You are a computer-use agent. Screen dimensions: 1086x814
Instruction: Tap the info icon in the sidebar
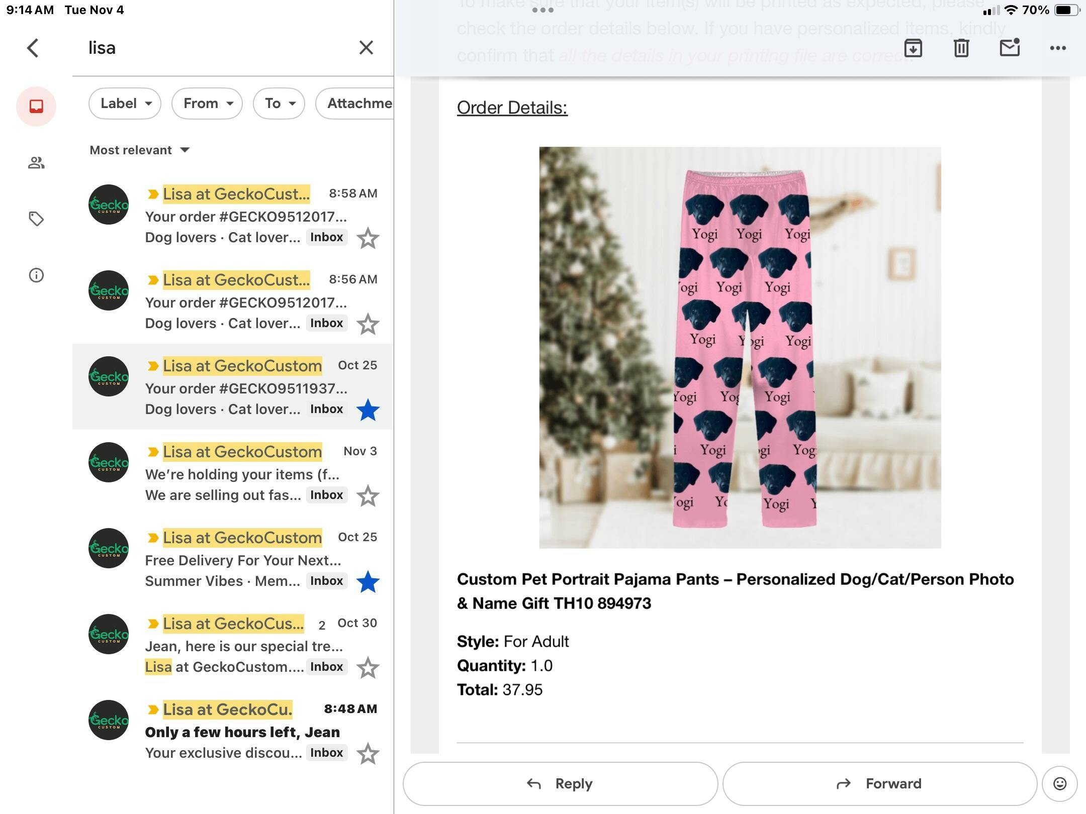pos(36,275)
